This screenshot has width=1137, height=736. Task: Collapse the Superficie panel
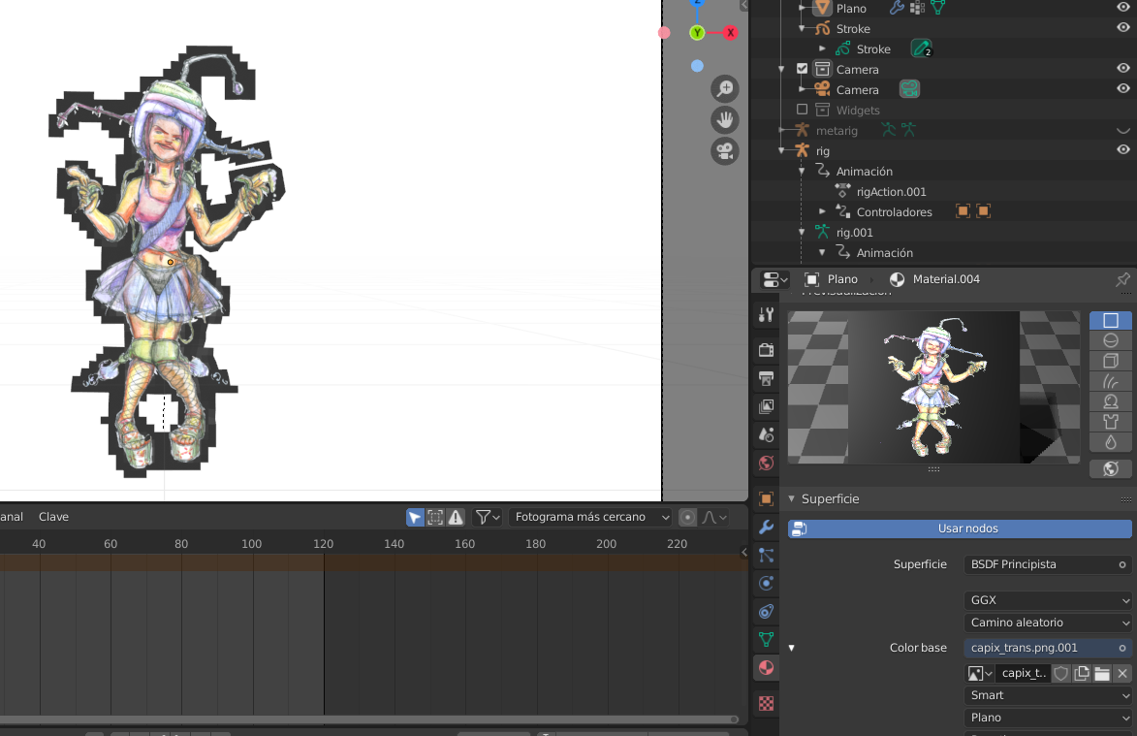(792, 498)
